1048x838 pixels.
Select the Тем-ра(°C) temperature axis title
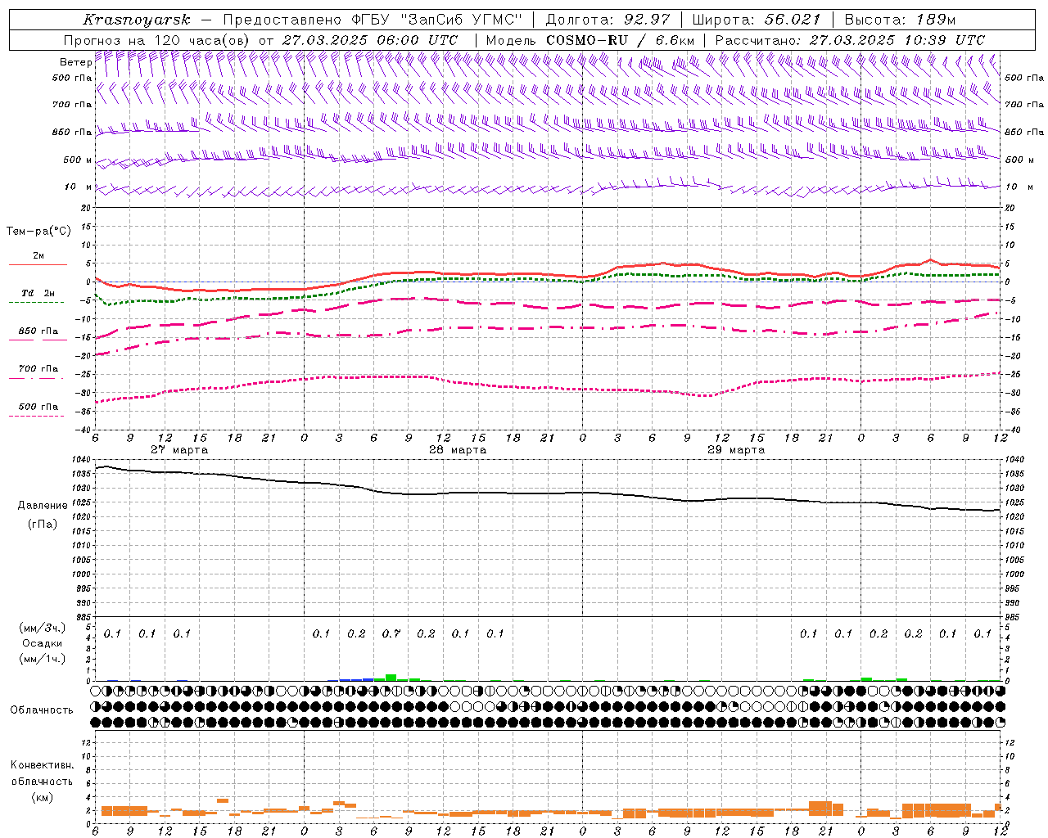point(38,232)
